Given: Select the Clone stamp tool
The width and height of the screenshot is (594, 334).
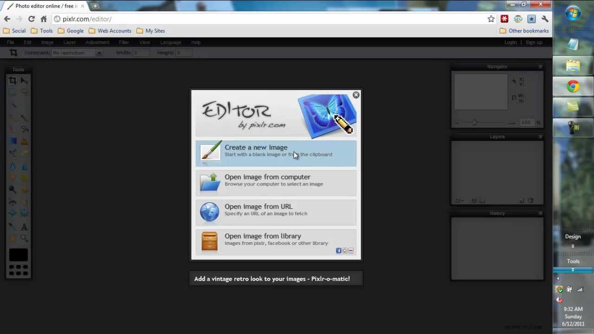Looking at the screenshot, I should tap(24, 141).
